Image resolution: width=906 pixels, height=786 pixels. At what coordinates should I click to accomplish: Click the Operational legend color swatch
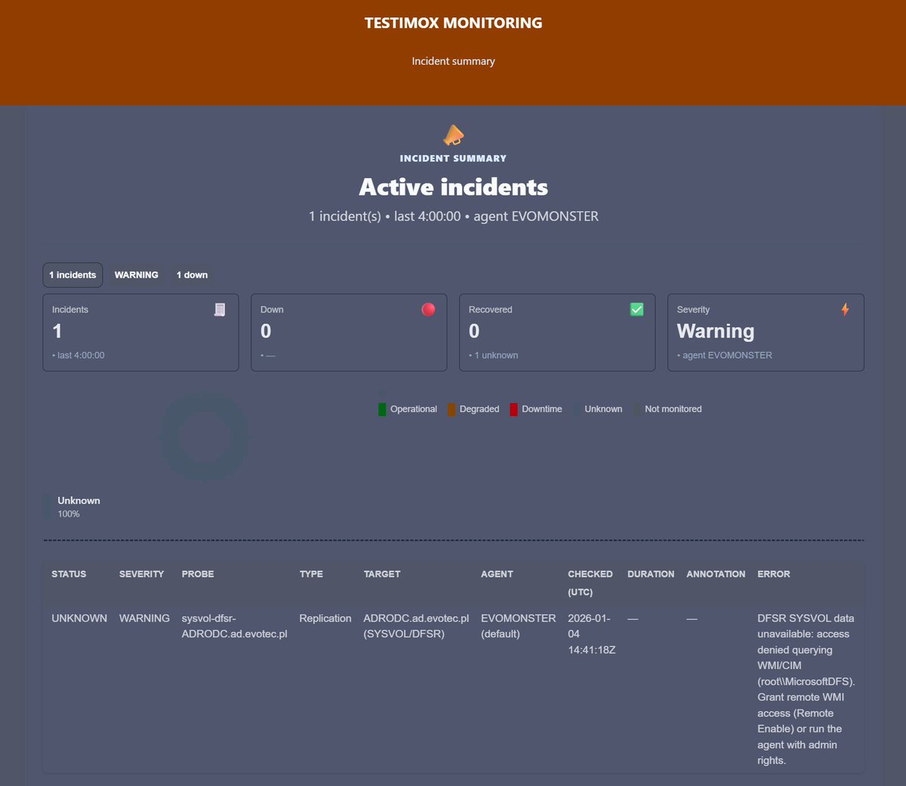pos(382,409)
